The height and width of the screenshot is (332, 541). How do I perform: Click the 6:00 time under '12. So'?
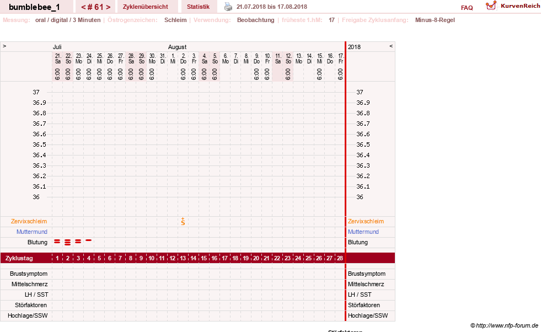288,74
